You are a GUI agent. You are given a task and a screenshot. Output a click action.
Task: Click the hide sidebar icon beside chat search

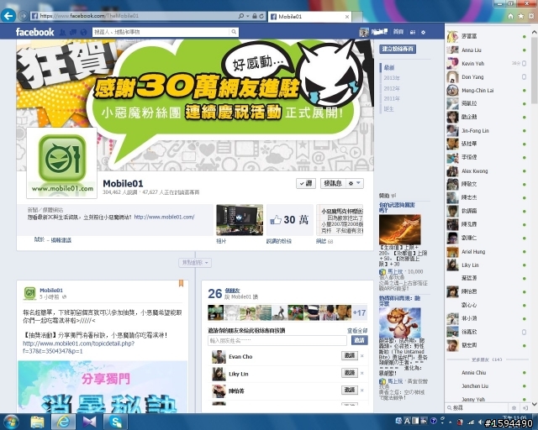pyautogui.click(x=525, y=407)
